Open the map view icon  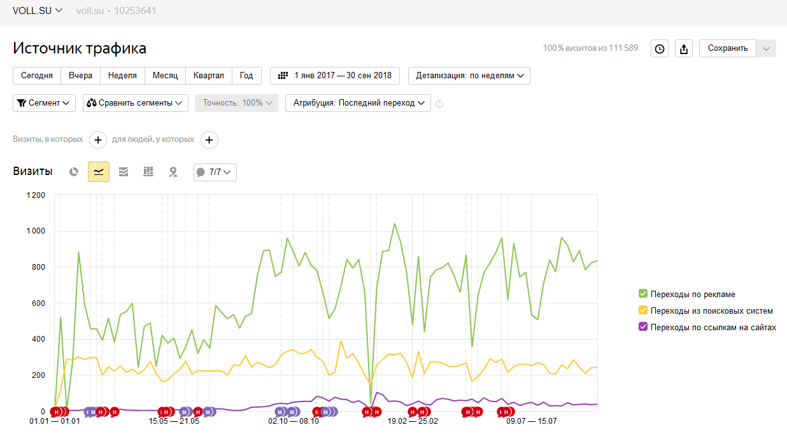[173, 172]
